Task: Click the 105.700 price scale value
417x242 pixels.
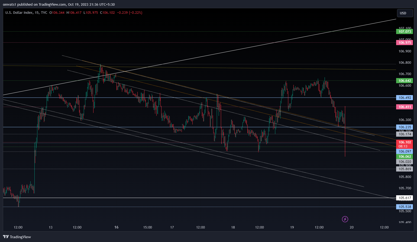Action: [405, 188]
